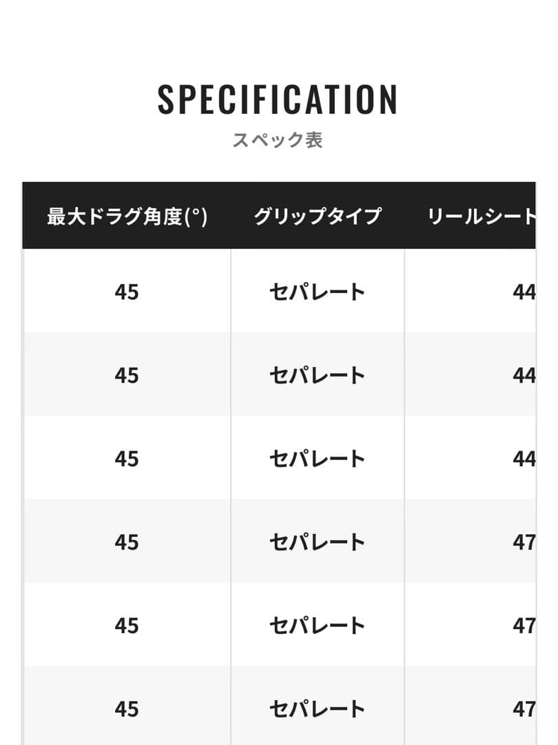Click the 45 value in the first row

pyautogui.click(x=127, y=292)
